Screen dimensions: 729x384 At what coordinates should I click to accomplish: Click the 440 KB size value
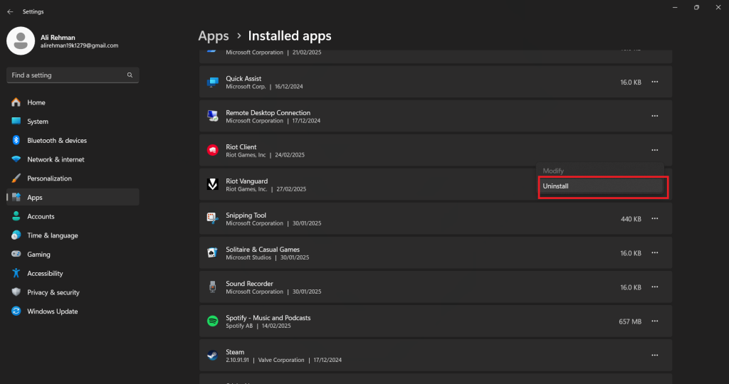[x=631, y=219]
